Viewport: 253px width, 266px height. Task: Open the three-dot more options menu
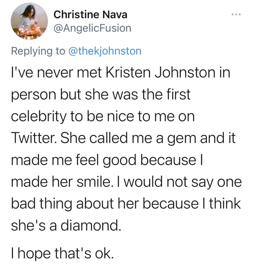point(236,14)
